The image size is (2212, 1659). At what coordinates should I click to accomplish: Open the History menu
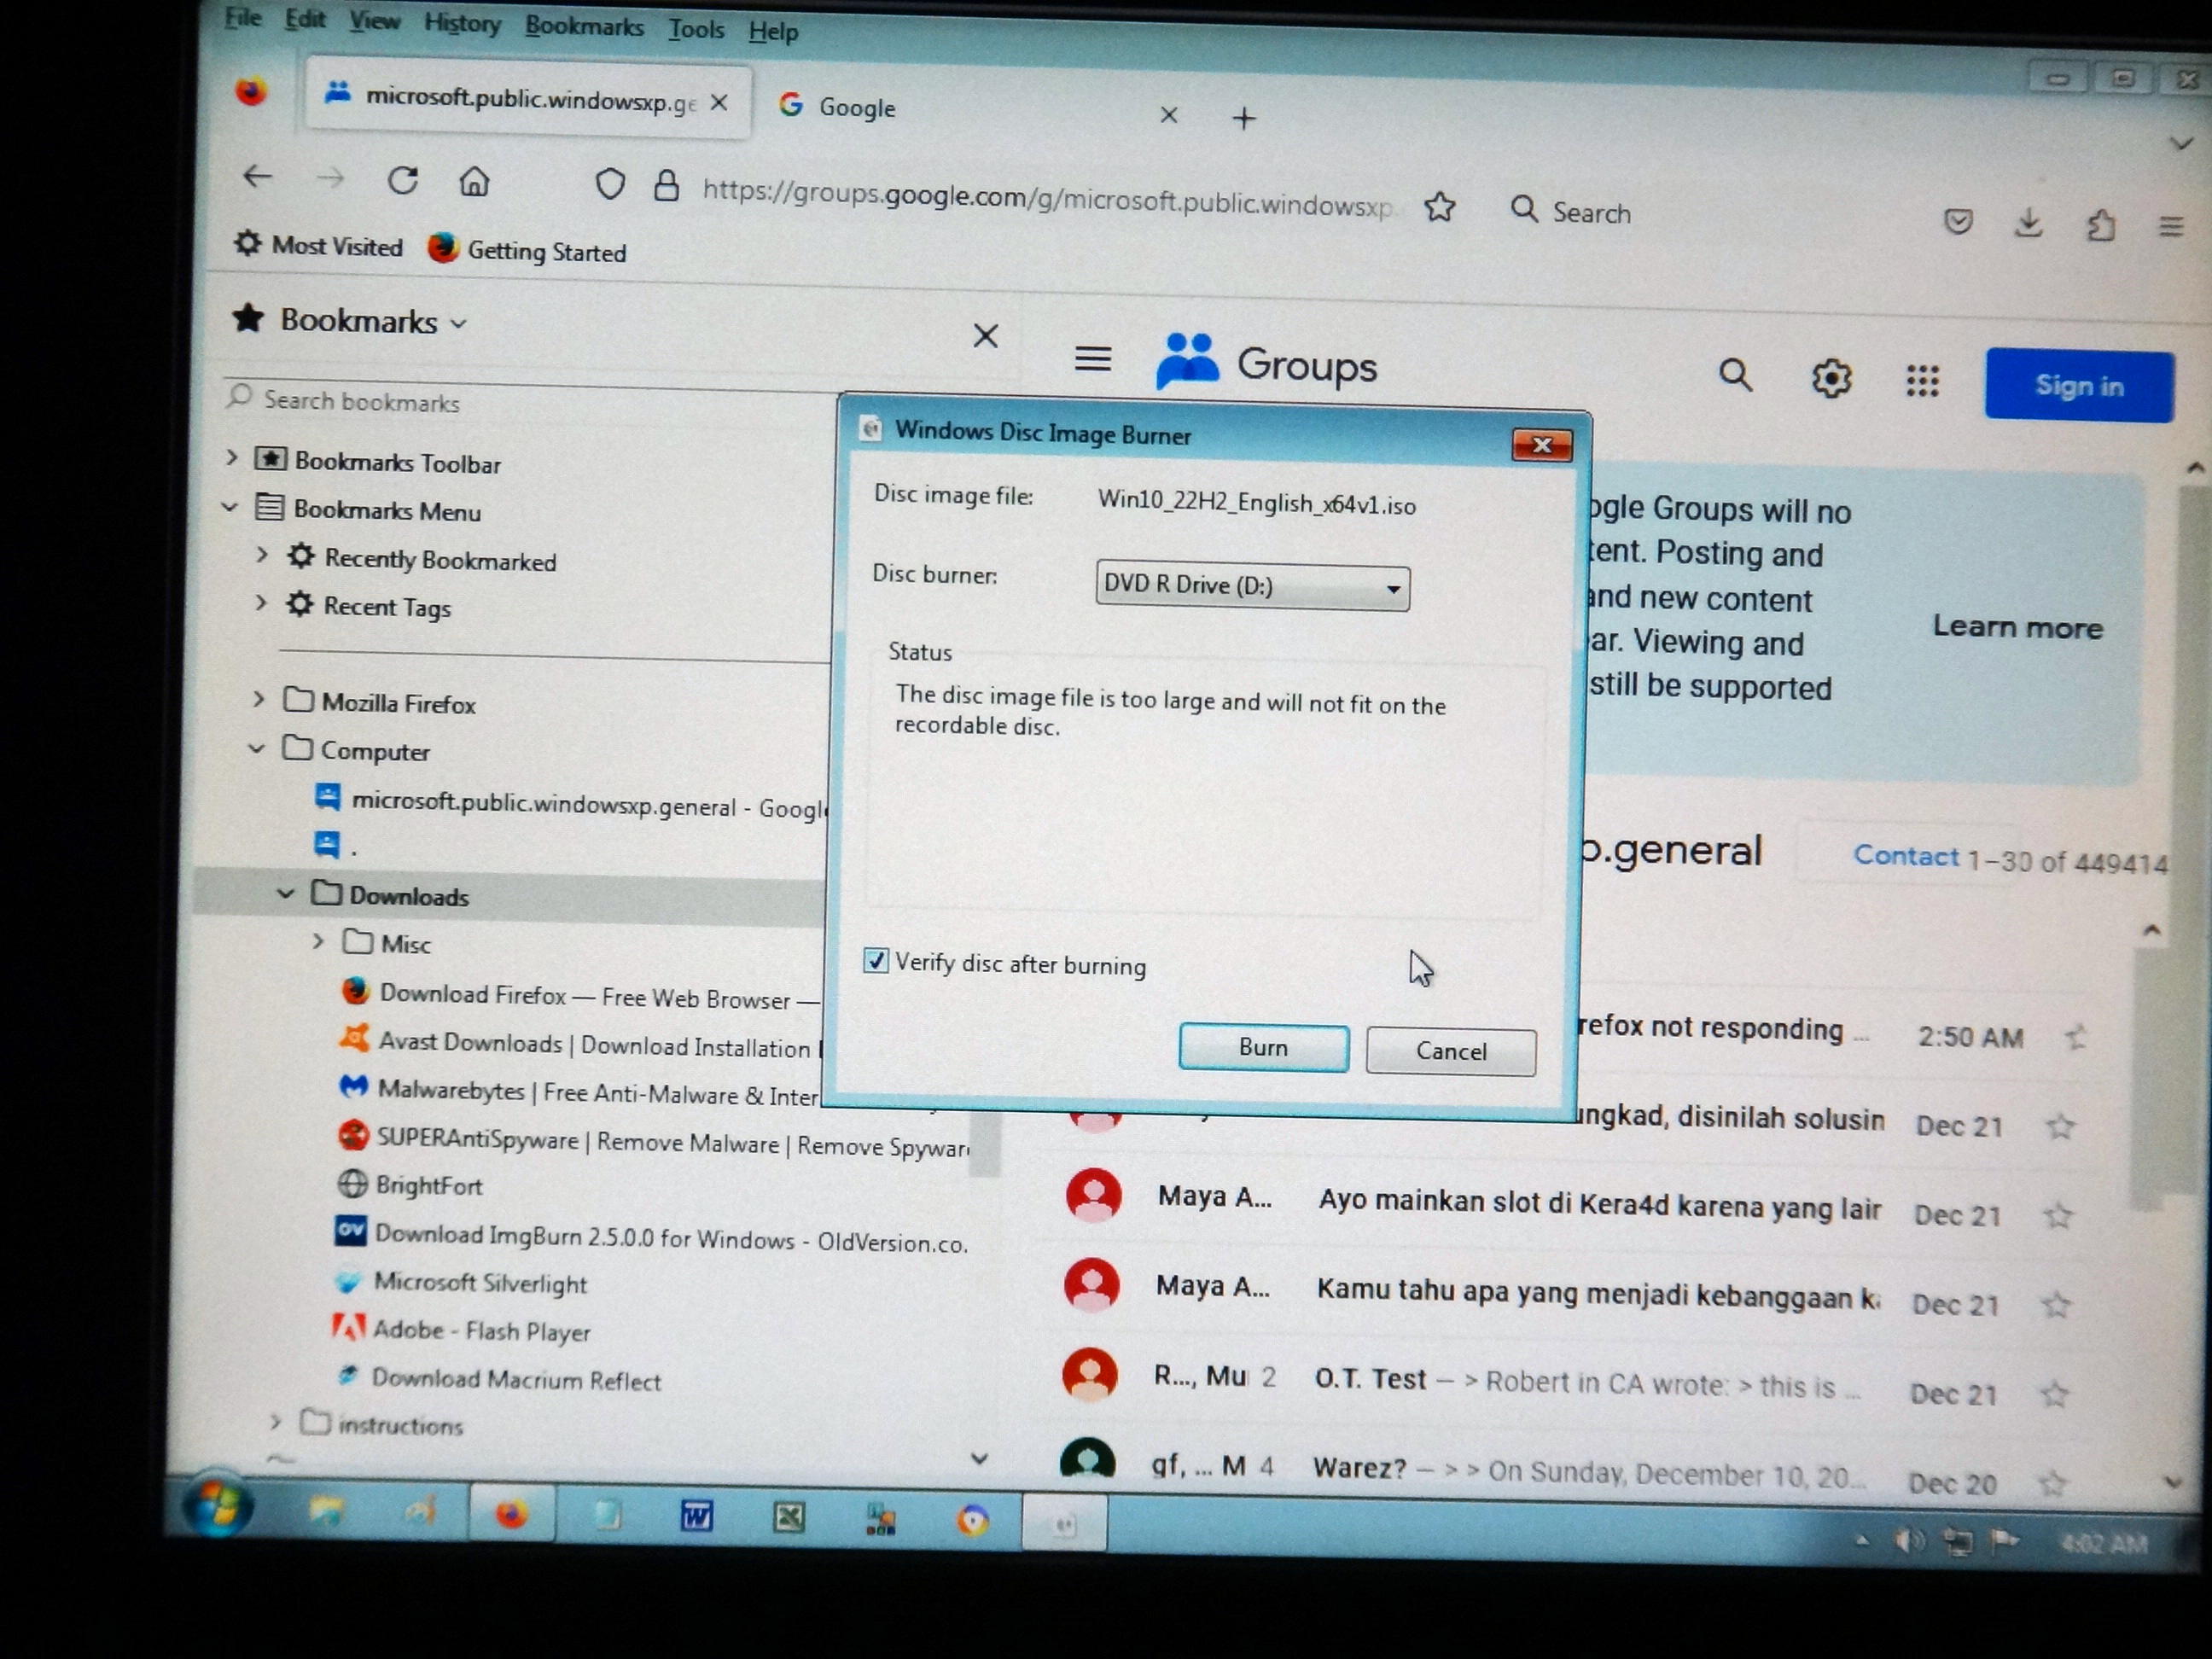click(462, 23)
